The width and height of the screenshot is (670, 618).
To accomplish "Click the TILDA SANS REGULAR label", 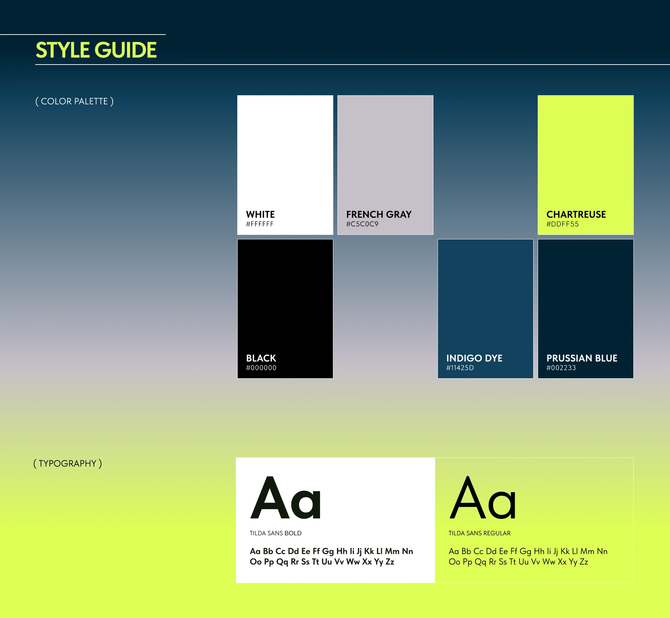I will (x=479, y=533).
